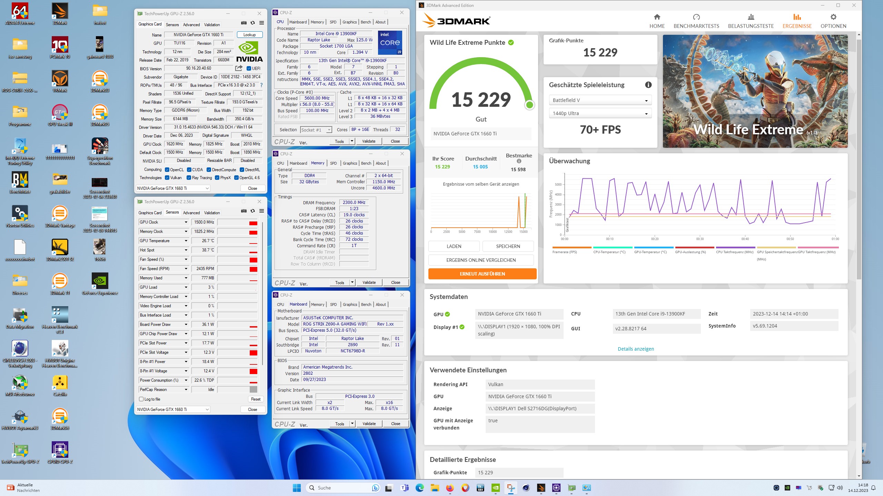
Task: Toggle the OpenCL checkbox in GPU-Z
Action: click(x=167, y=169)
